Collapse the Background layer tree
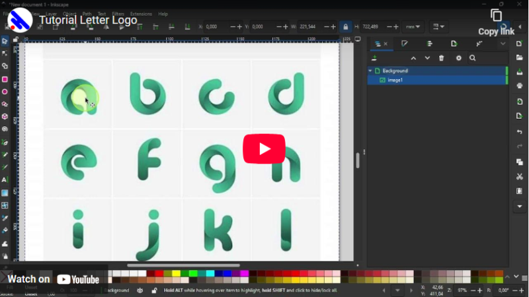This screenshot has height=297, width=529. (370, 71)
